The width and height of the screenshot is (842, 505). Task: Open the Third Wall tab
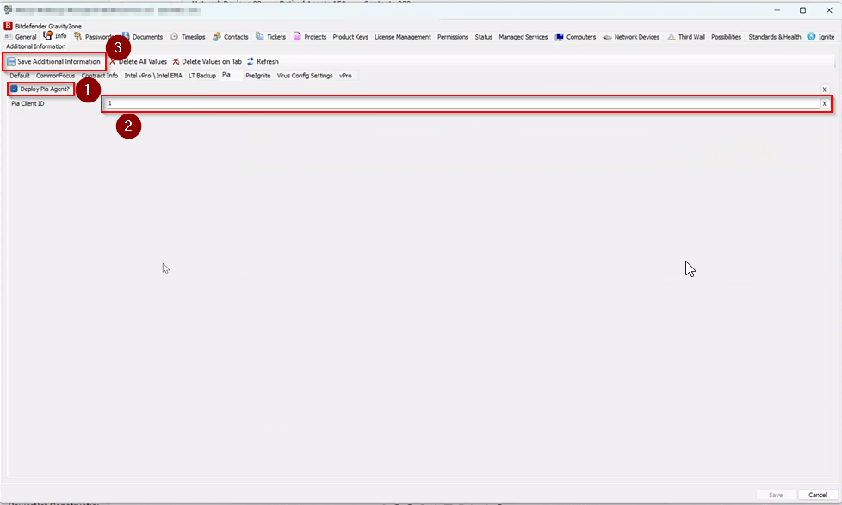[x=686, y=37]
